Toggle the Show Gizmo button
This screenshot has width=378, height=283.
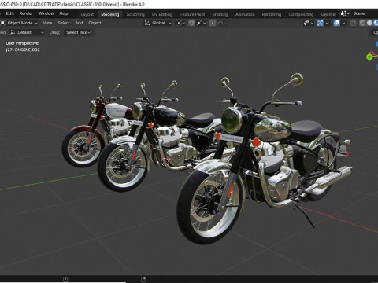point(320,23)
